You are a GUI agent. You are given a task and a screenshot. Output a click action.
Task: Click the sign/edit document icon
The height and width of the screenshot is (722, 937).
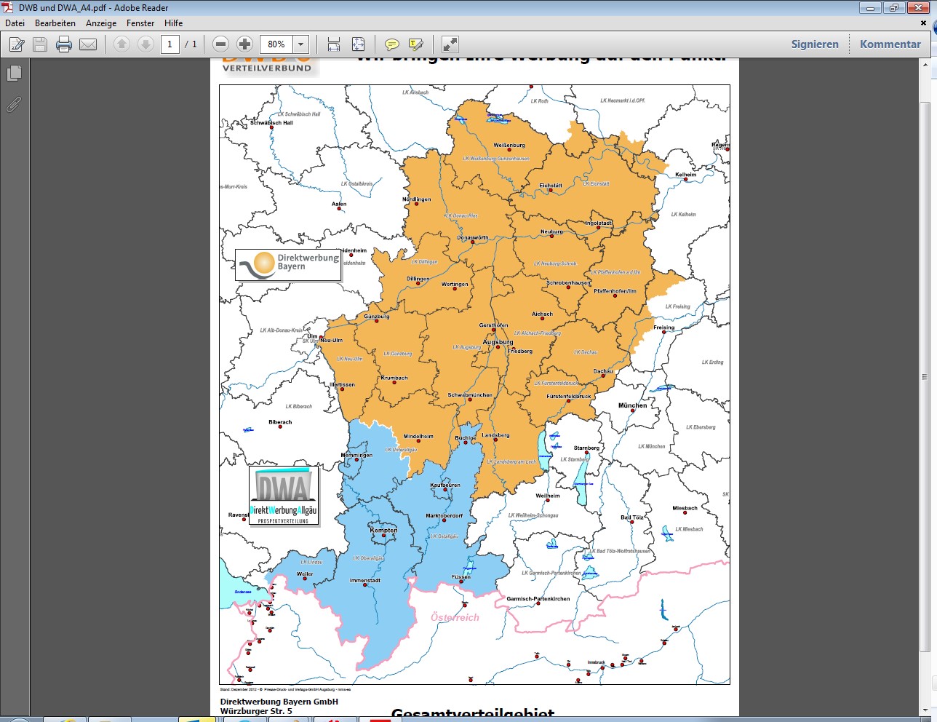click(16, 44)
